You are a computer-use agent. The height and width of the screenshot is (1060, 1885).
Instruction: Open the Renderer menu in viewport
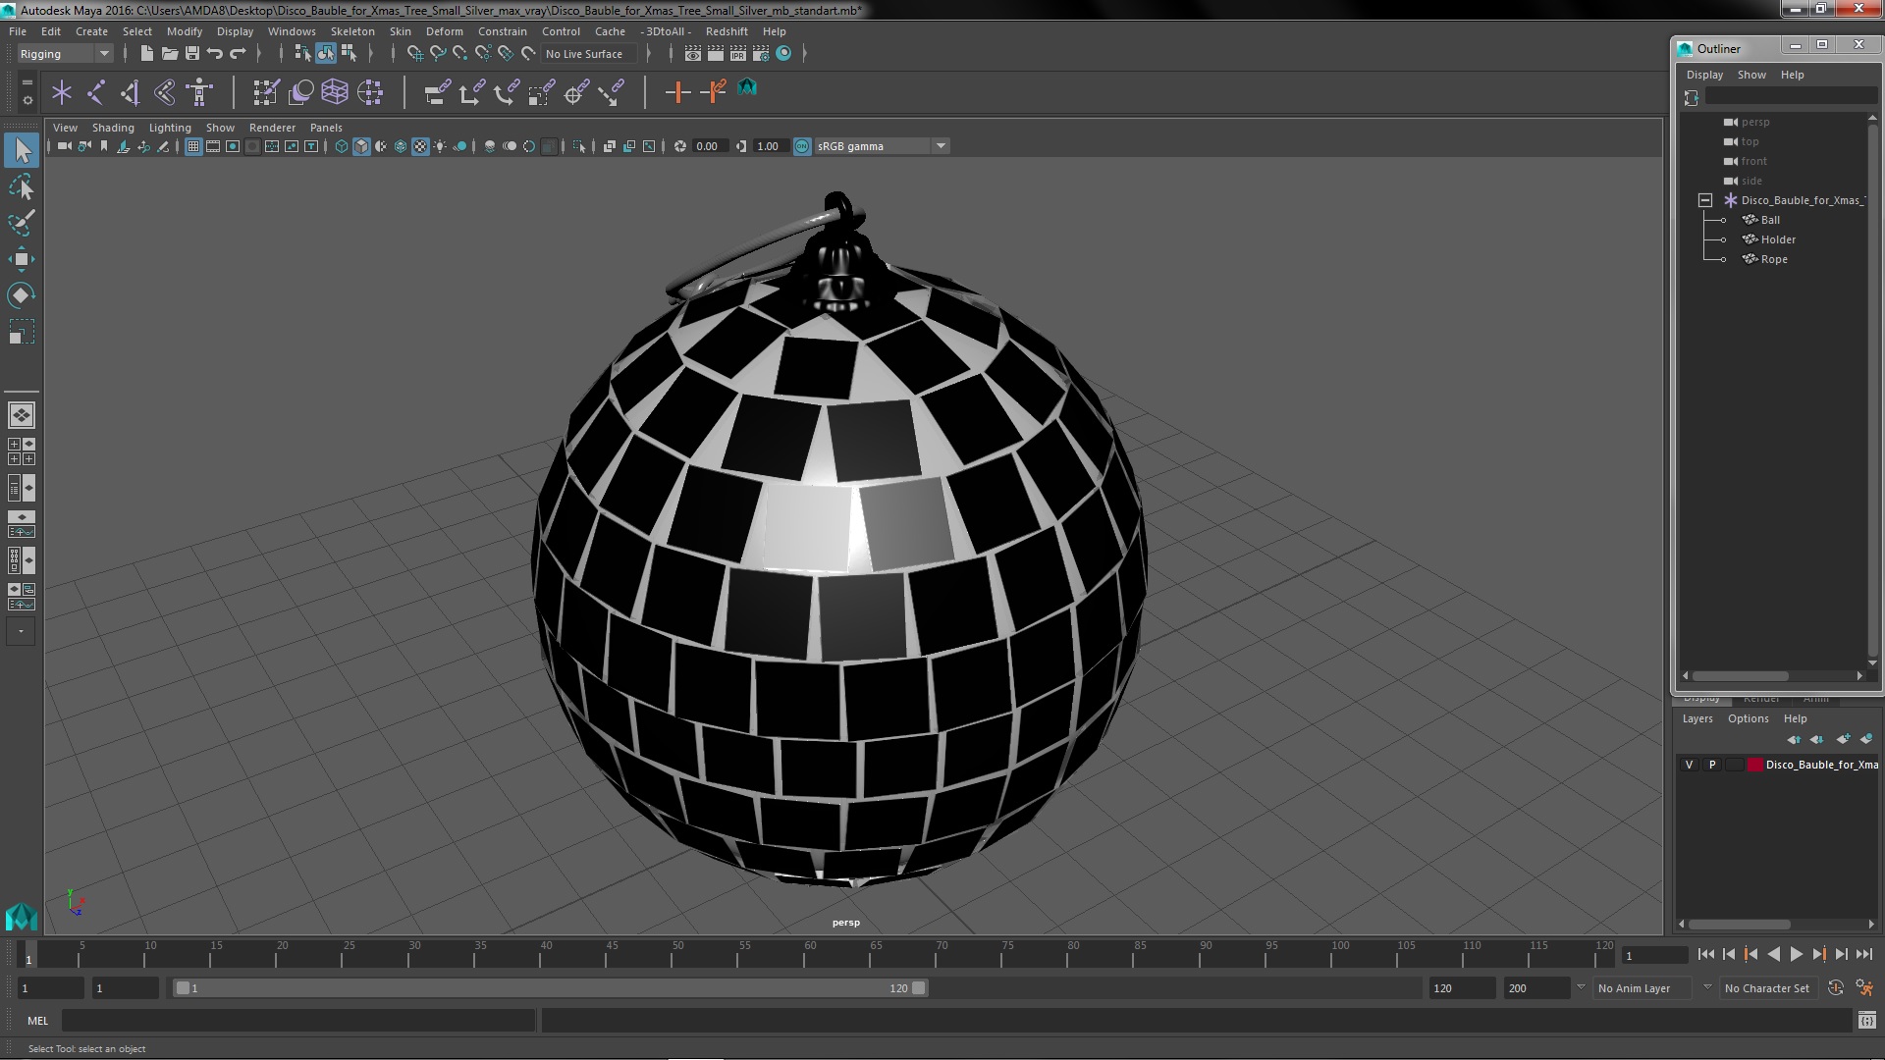(272, 127)
